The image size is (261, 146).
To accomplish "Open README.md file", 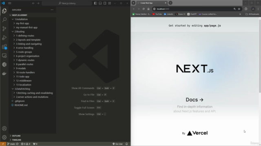I will tap(32, 105).
